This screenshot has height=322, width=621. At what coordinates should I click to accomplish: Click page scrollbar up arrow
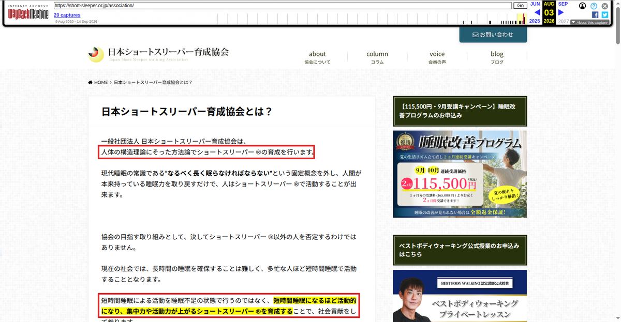coord(617,4)
